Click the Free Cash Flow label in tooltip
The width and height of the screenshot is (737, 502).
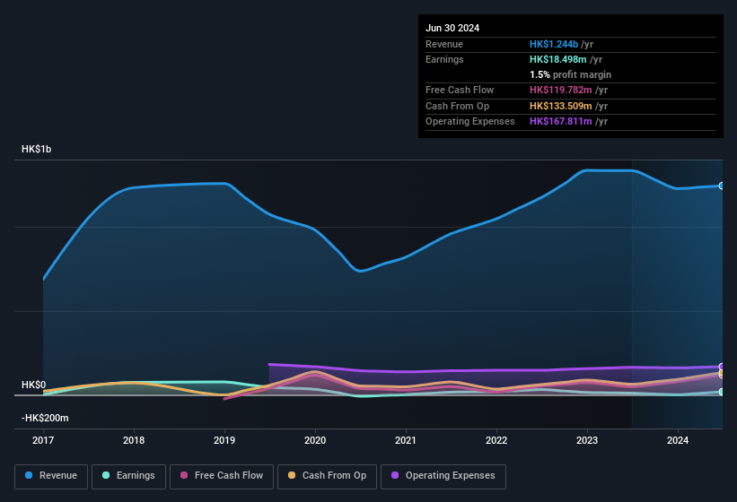[460, 90]
